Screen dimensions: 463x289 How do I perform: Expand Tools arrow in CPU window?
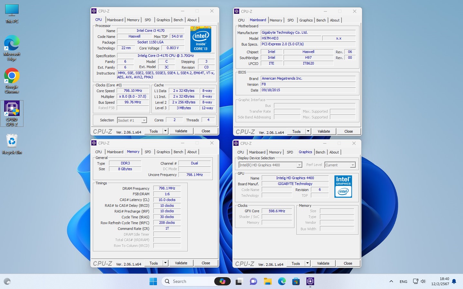(165, 131)
